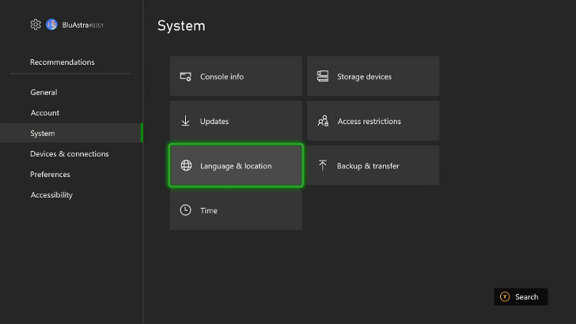Go to the General settings section

click(x=44, y=92)
